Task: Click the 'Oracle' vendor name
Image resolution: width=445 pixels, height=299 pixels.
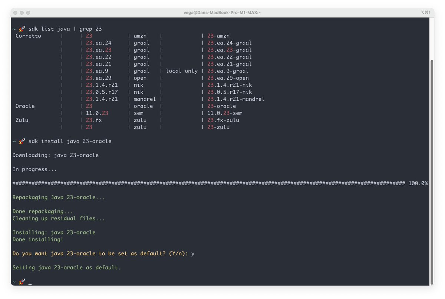Action: pos(25,106)
